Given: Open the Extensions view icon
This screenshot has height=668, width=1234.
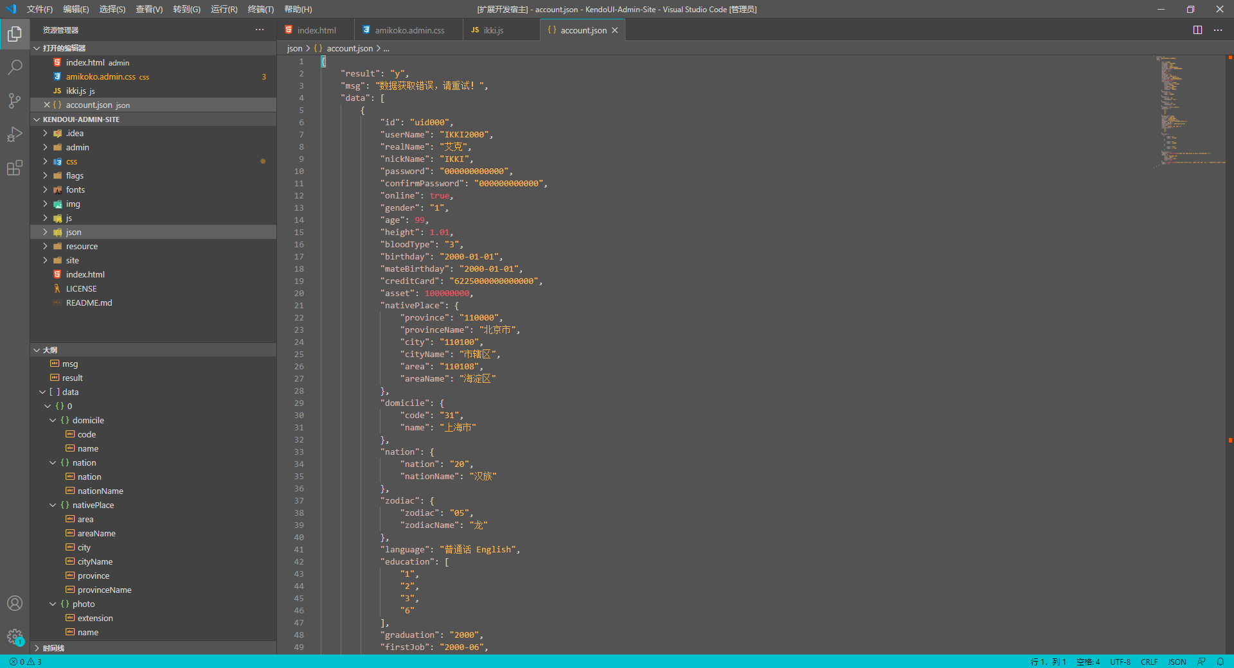Looking at the screenshot, I should (x=15, y=168).
